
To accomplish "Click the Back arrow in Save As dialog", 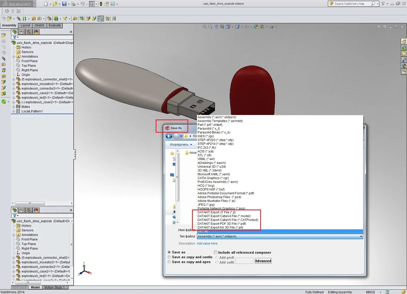I will click(x=169, y=136).
